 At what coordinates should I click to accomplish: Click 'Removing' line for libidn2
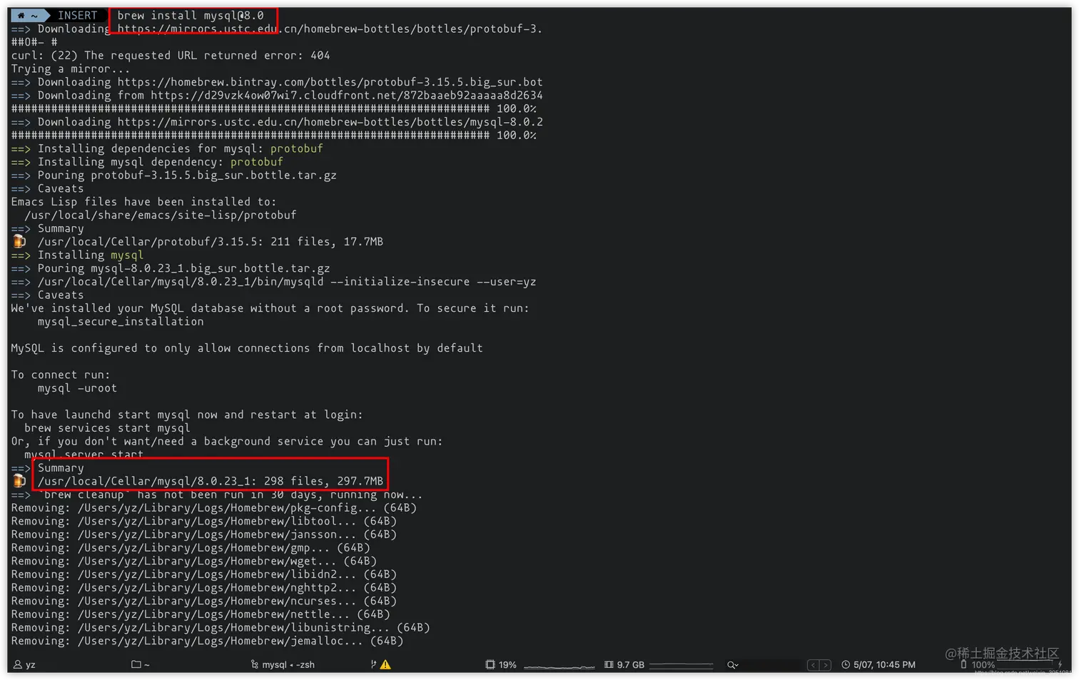click(x=203, y=574)
